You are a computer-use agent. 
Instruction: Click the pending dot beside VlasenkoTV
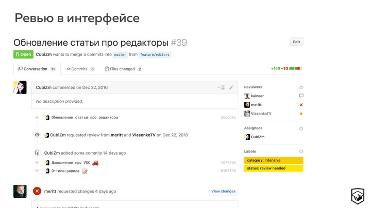pos(301,114)
